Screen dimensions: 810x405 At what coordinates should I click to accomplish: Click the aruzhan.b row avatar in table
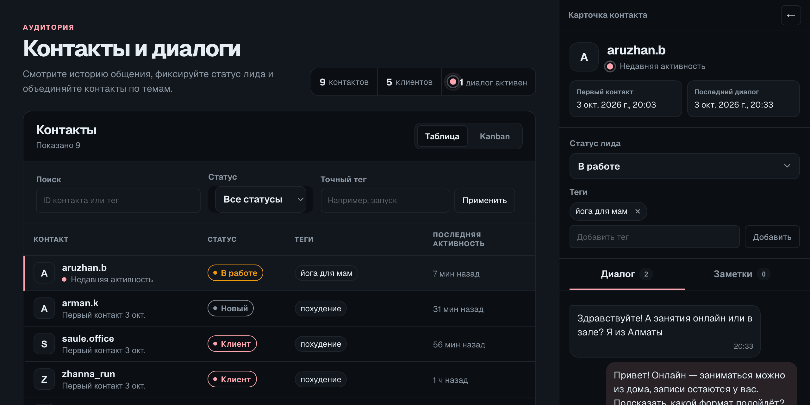pyautogui.click(x=44, y=273)
